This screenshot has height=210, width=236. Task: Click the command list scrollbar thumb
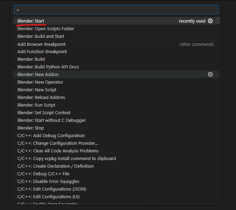219,20
